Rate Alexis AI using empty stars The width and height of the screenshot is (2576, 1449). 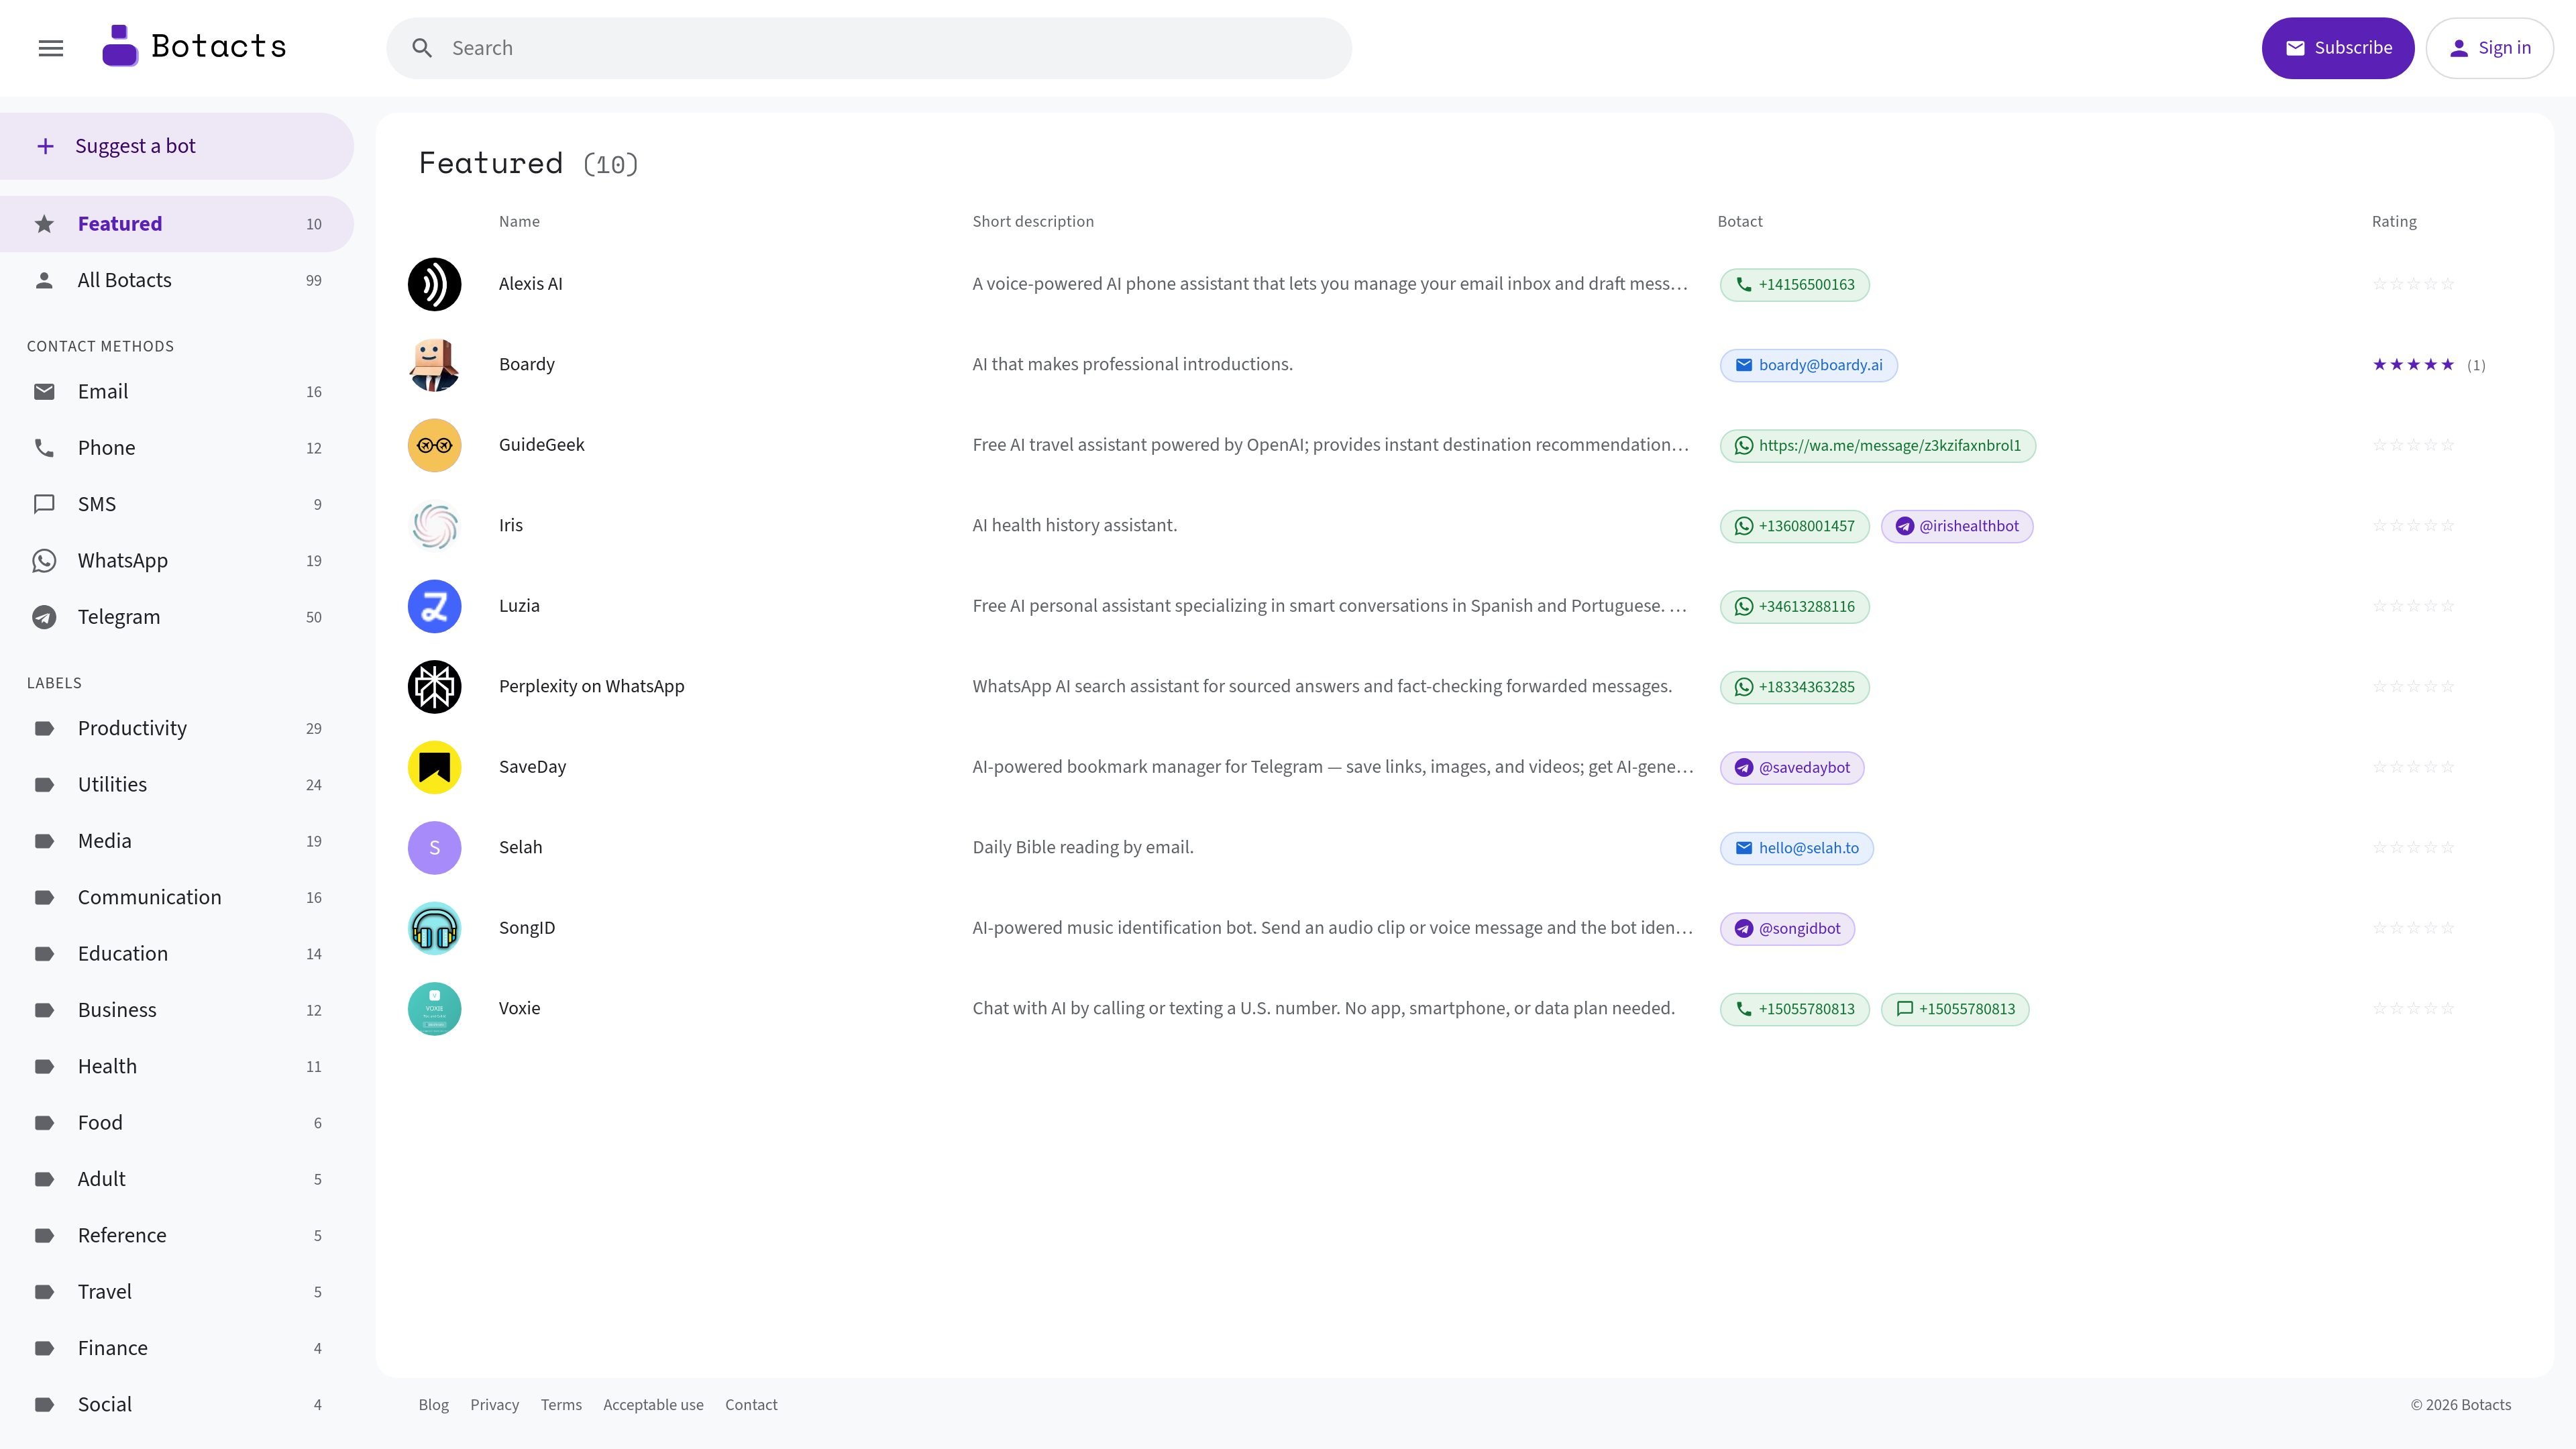2413,284
